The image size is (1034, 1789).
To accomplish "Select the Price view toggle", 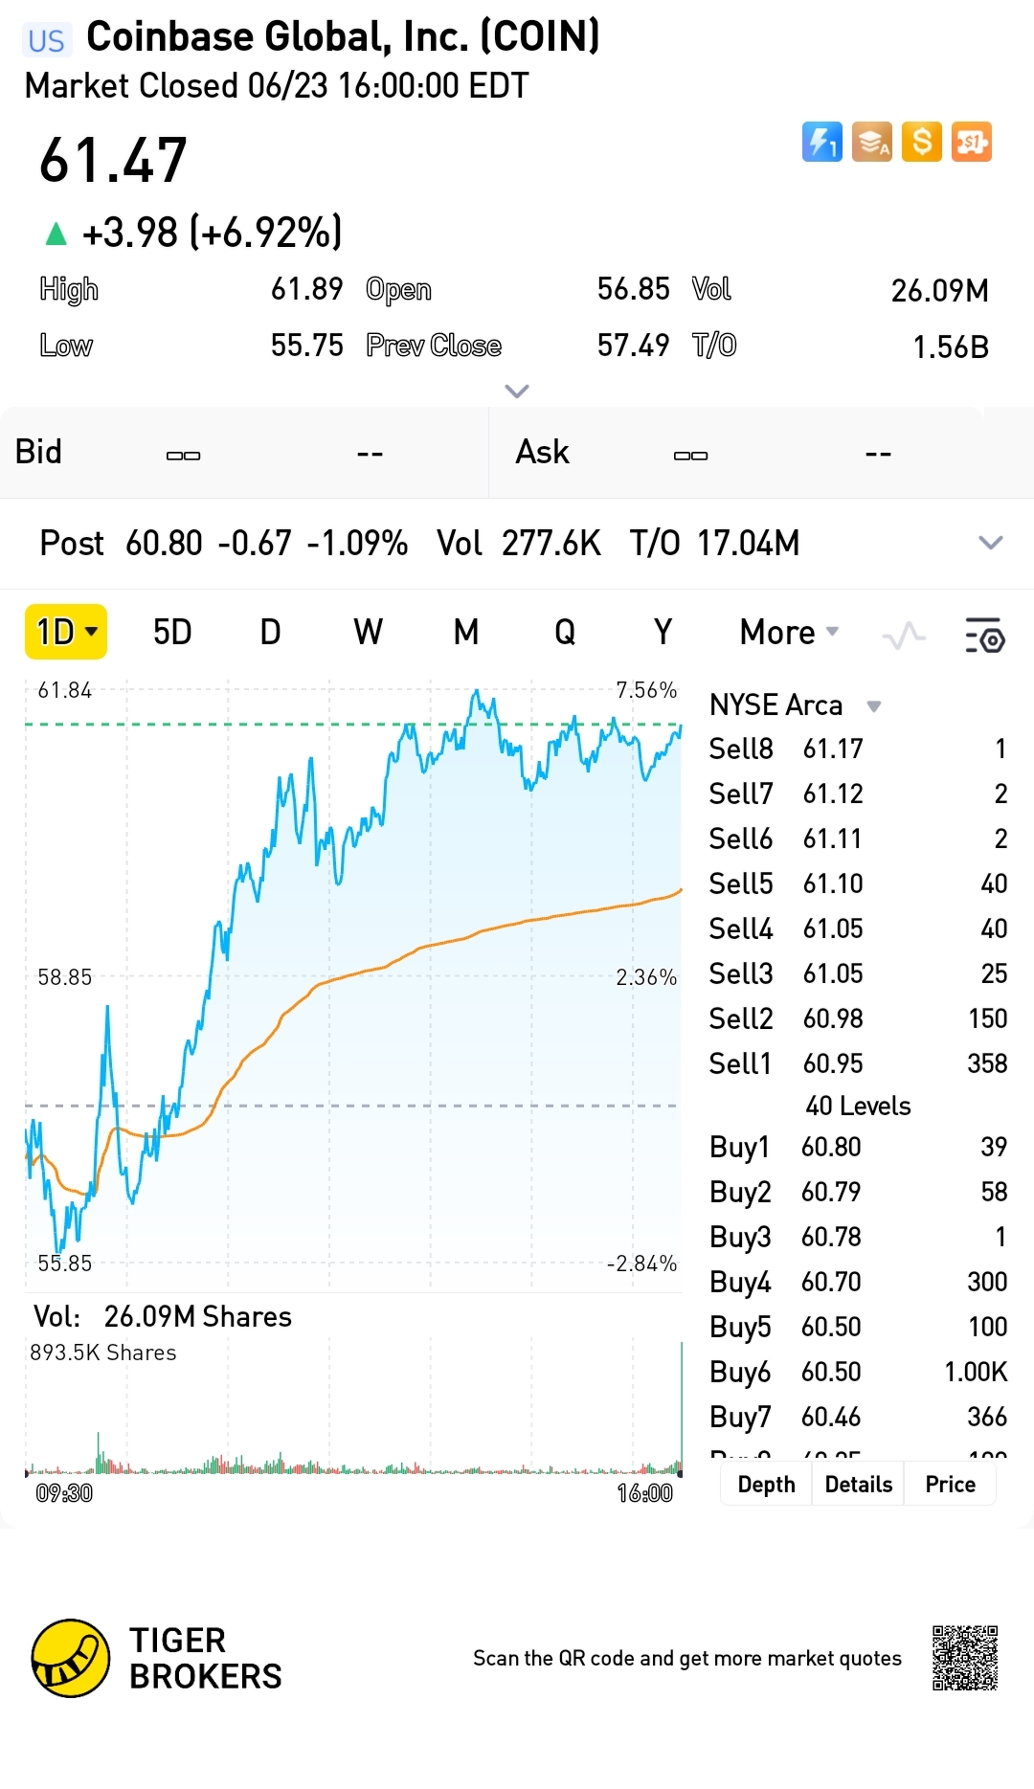I will pos(950,1485).
